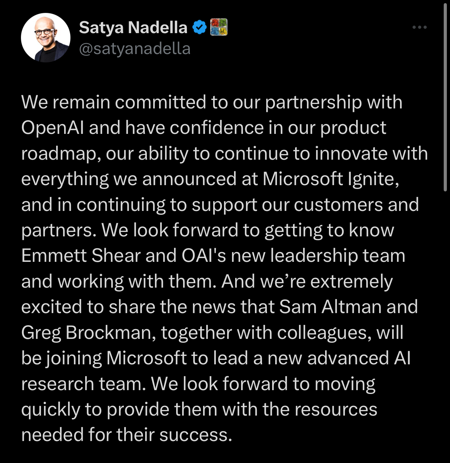Open Satya Nadella's profile picture
The image size is (450, 463).
tap(45, 38)
